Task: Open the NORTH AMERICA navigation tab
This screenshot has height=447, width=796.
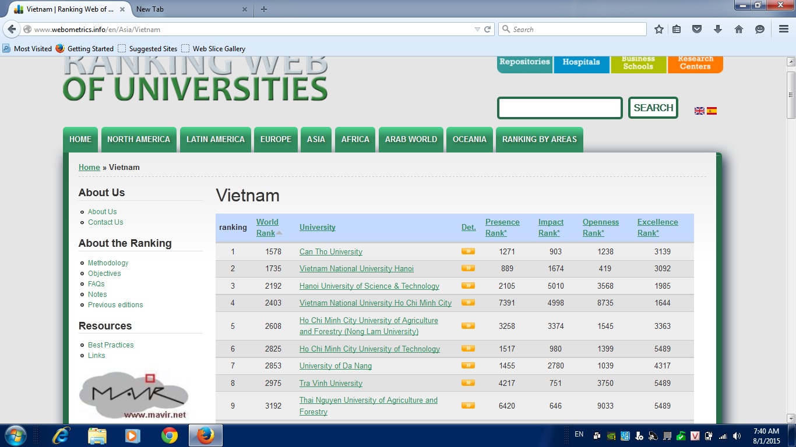Action: (x=139, y=140)
